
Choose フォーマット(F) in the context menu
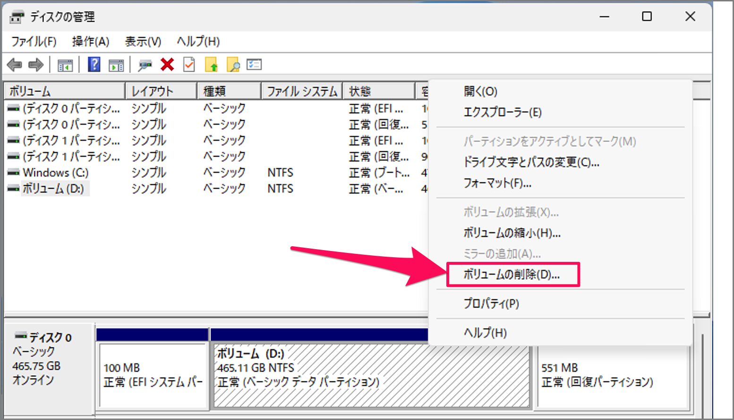(x=496, y=184)
